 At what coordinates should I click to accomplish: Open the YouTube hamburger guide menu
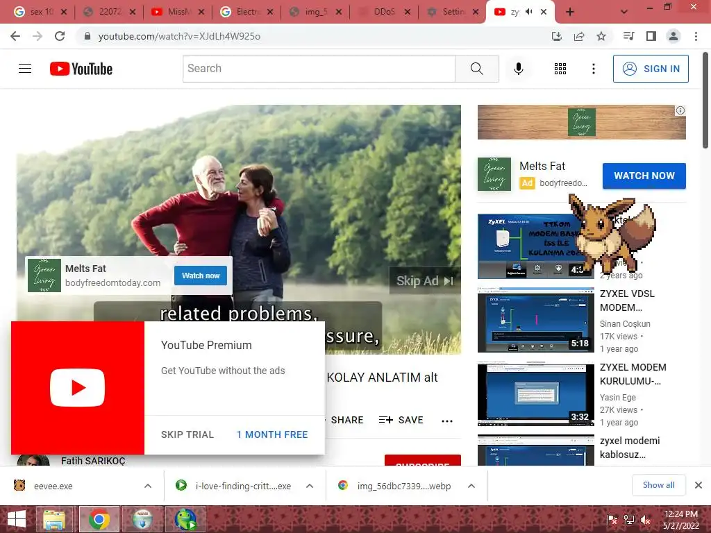[25, 69]
